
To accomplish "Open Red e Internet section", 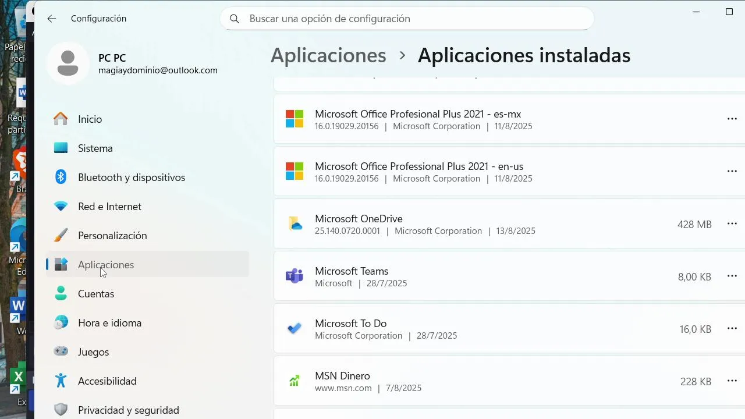I will pyautogui.click(x=147, y=206).
